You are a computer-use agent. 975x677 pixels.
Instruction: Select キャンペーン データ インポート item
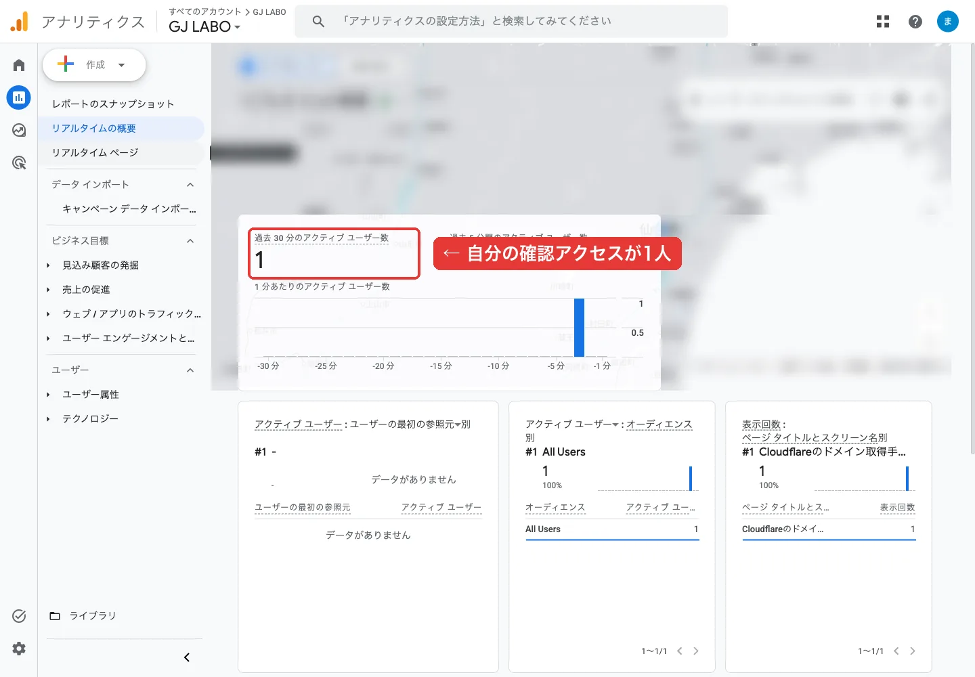(x=129, y=209)
